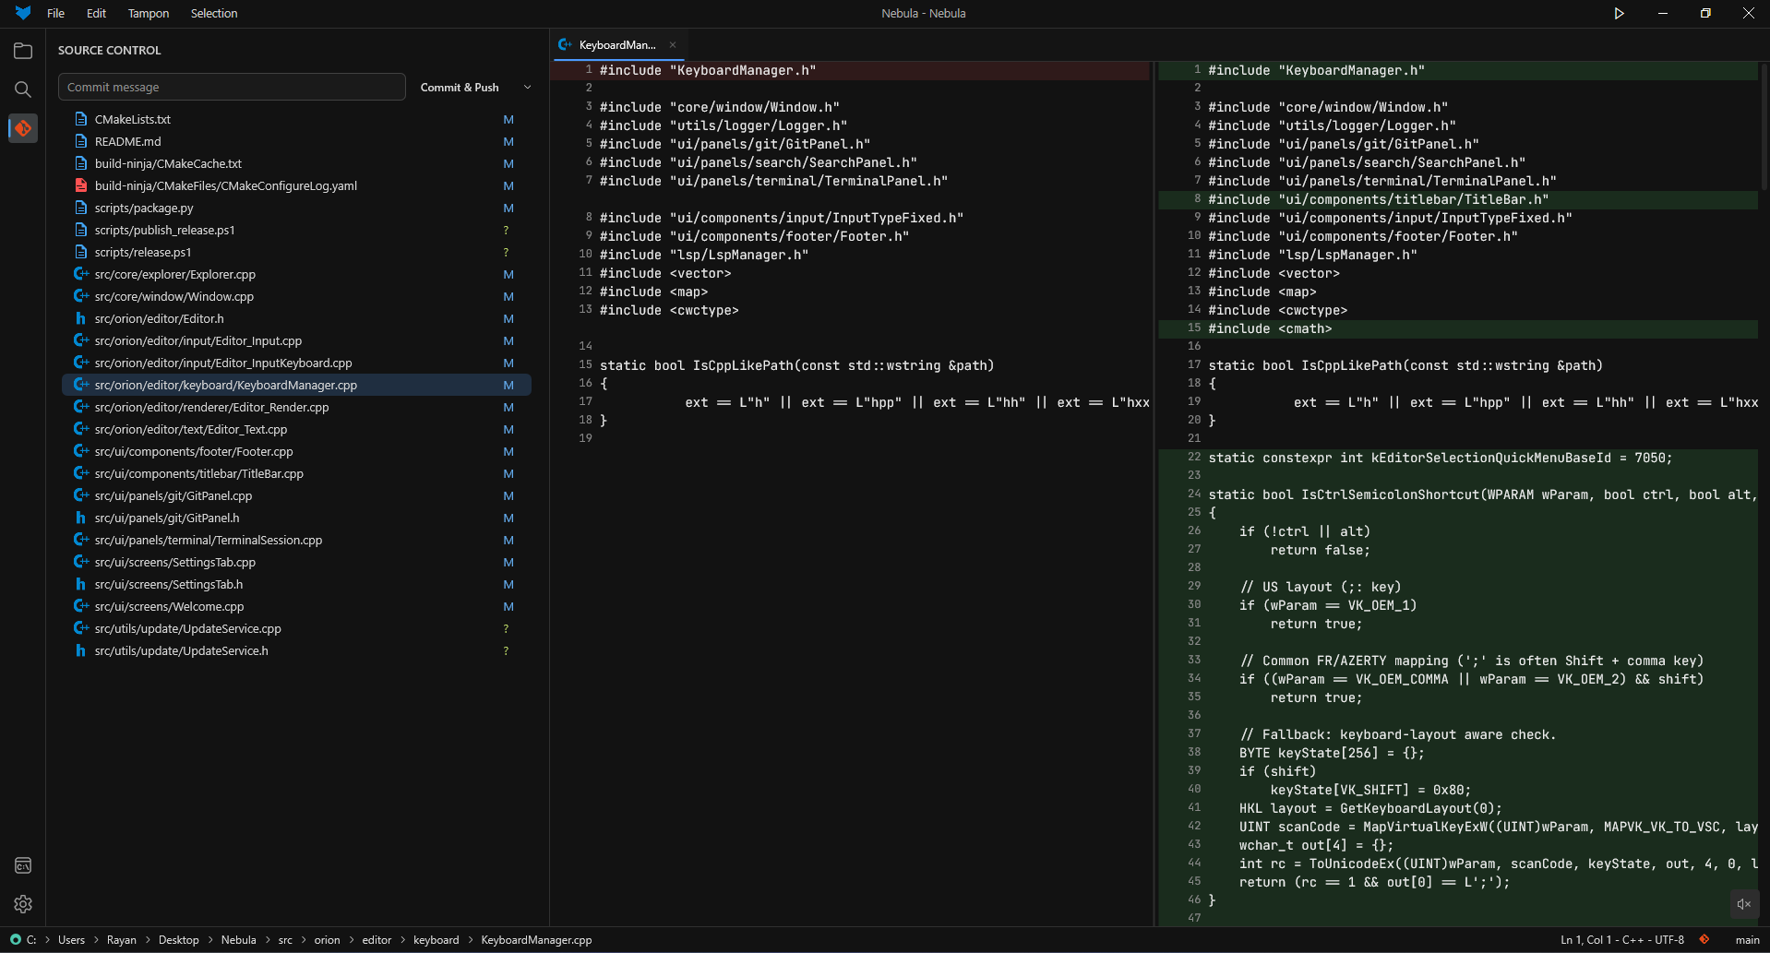Select the Source Control icon in sidebar

click(x=22, y=128)
